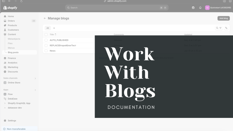Open search and filter in blogs table
This screenshot has width=233, height=131.
point(219,28)
